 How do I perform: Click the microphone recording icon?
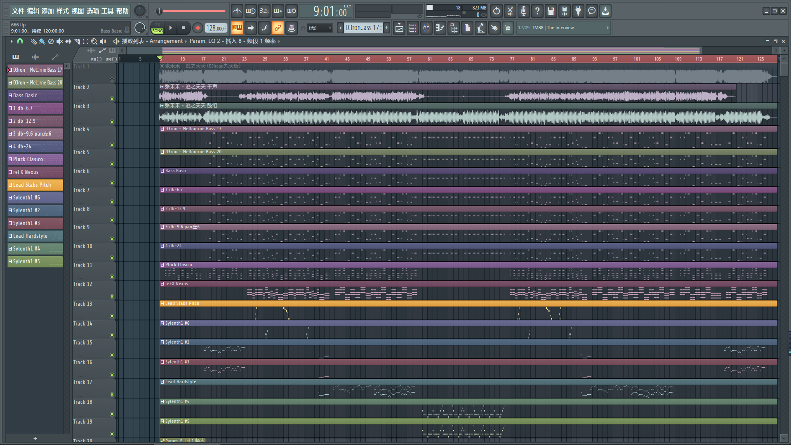524,11
